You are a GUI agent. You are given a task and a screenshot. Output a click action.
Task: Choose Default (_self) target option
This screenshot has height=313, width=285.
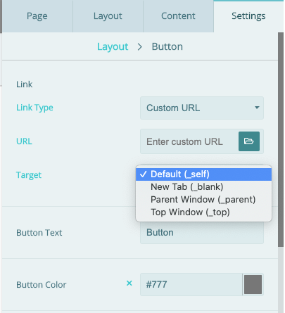203,174
